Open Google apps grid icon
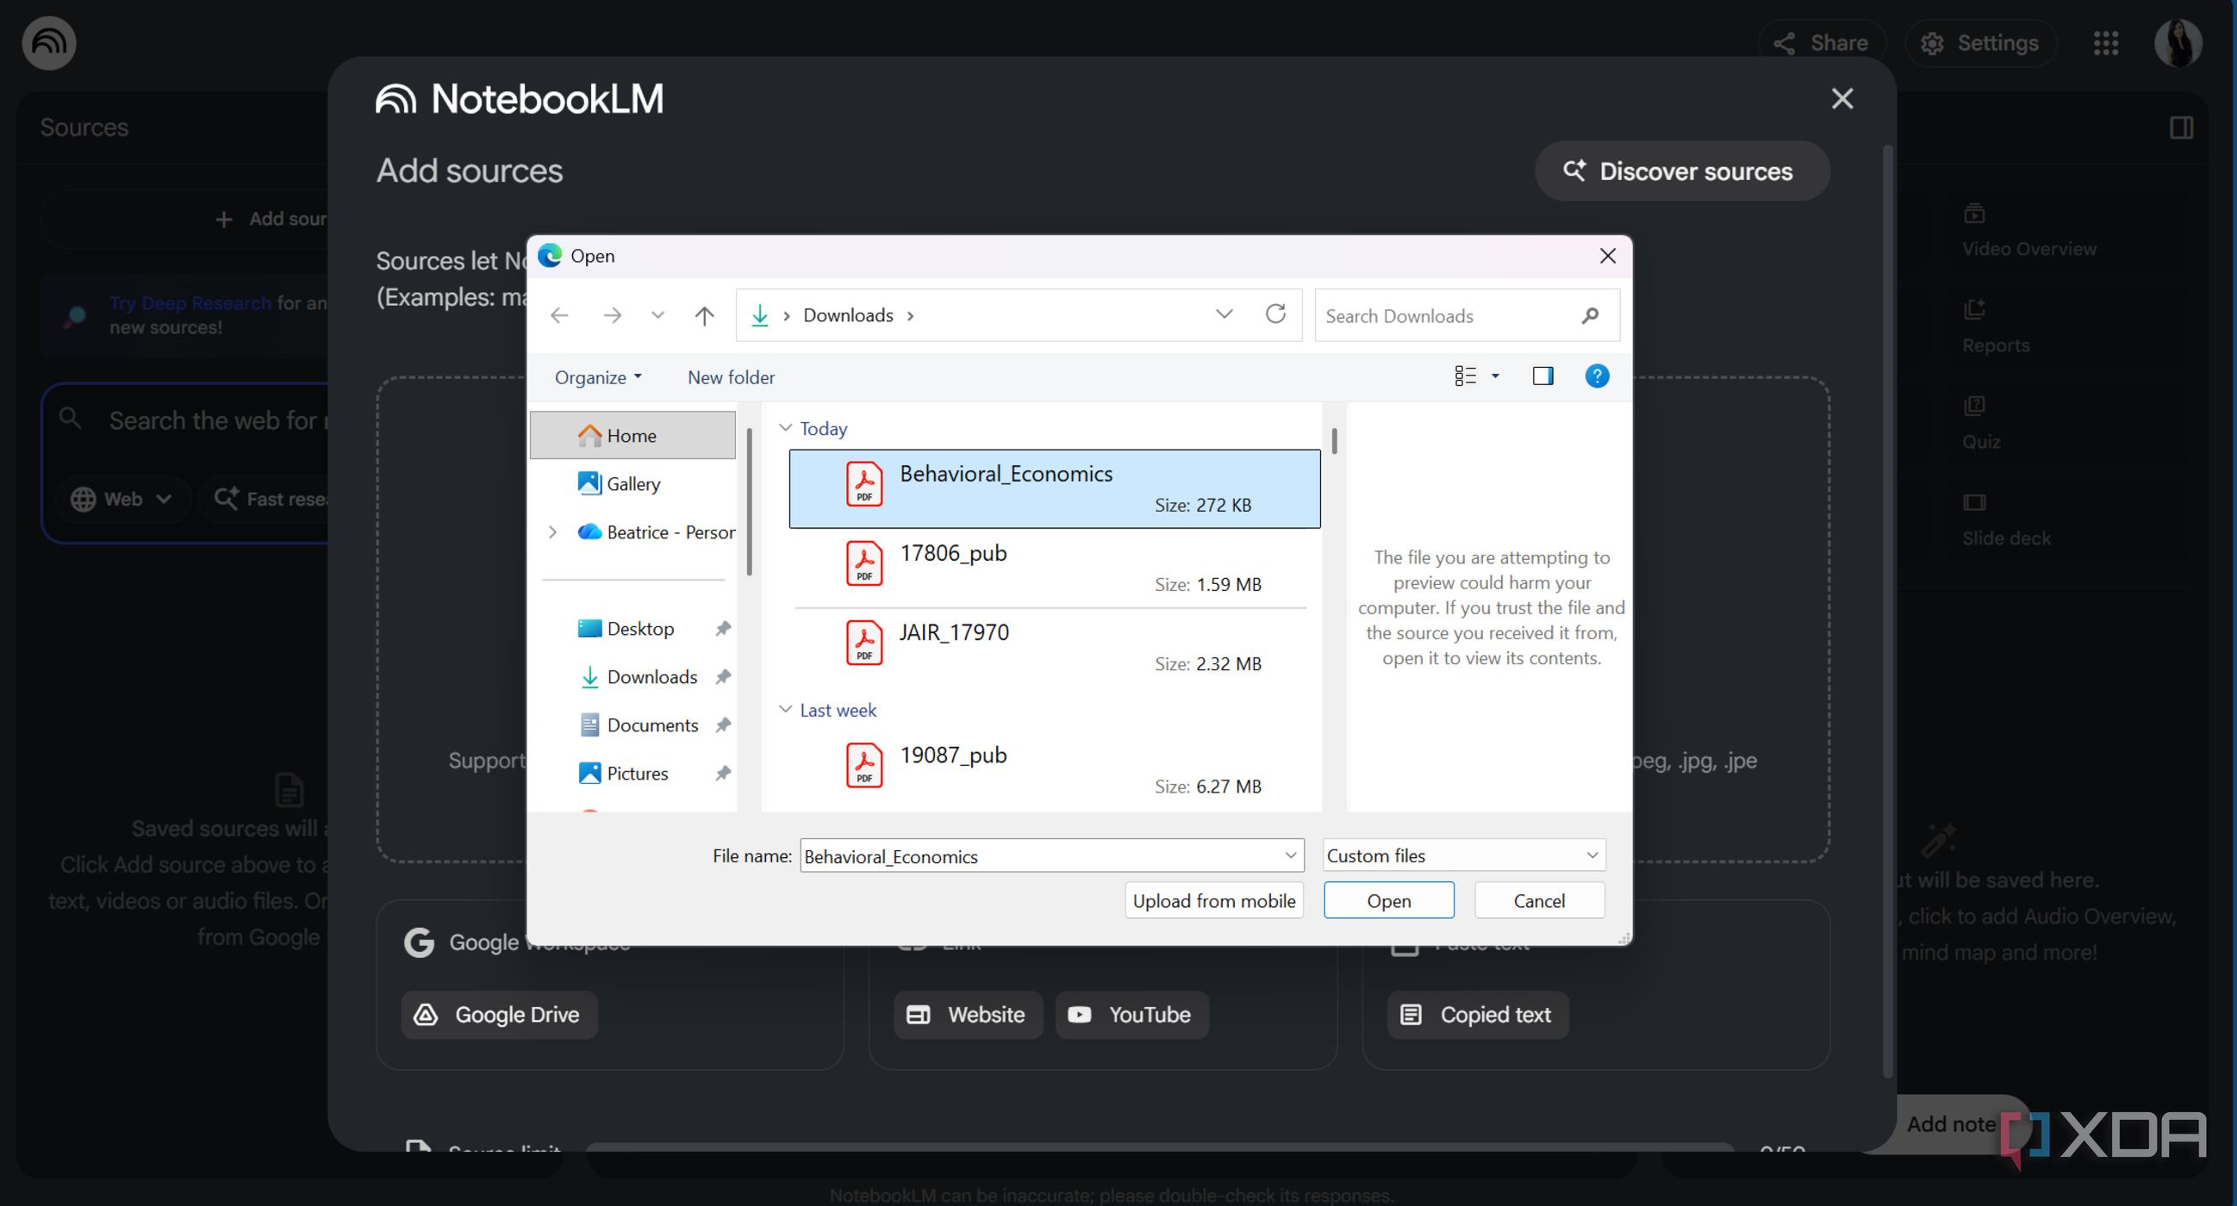The width and height of the screenshot is (2237, 1206). click(x=2106, y=43)
